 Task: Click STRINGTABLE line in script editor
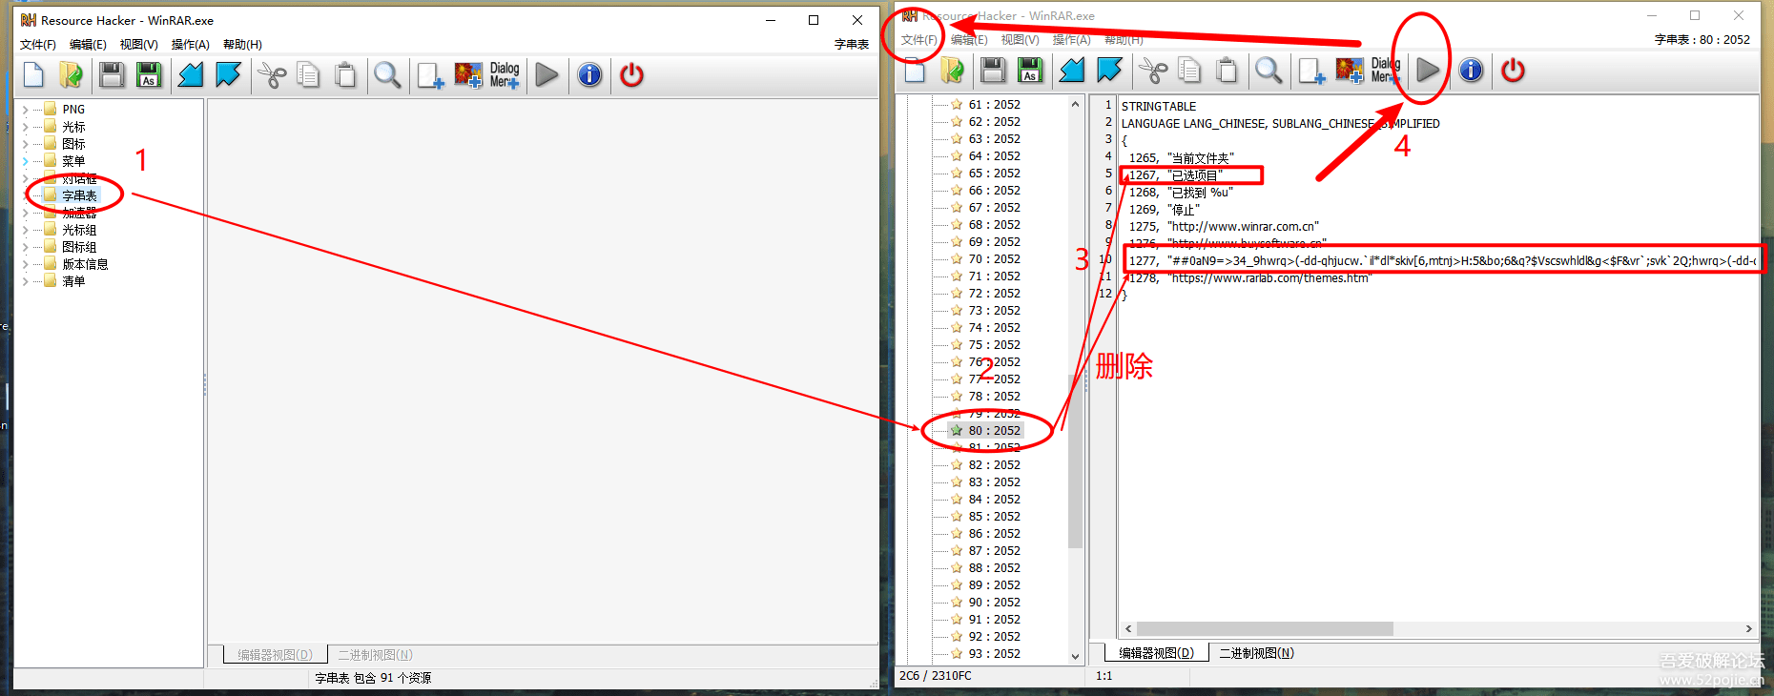coord(1159,106)
